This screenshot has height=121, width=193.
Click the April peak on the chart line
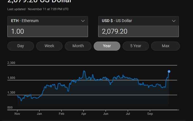pyautogui.click(x=84, y=71)
